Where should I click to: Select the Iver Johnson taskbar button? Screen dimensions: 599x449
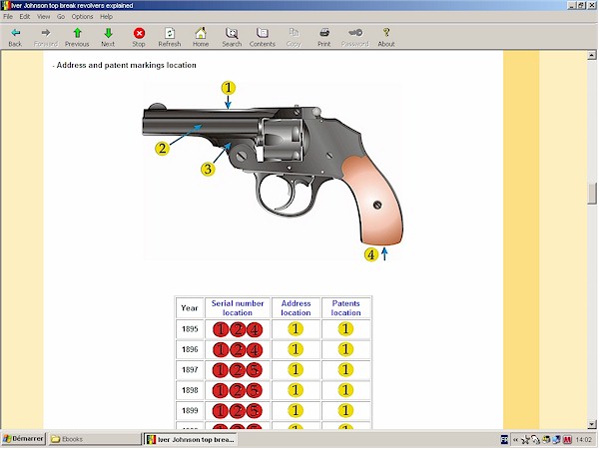(x=191, y=439)
